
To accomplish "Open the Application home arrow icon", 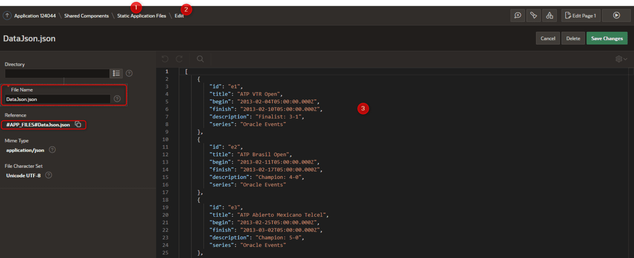I will pos(7,15).
